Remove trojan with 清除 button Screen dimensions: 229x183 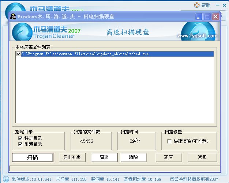coord(134,157)
